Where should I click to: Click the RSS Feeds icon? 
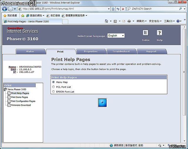click(x=115, y=21)
